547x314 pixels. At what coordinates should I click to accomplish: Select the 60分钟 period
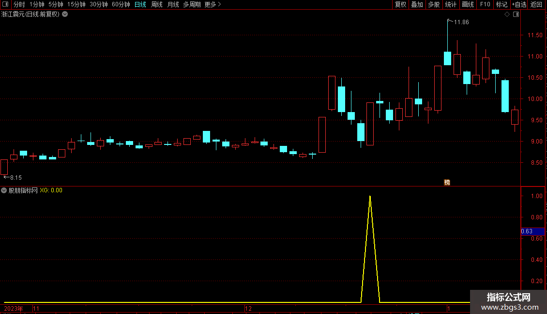pos(121,4)
